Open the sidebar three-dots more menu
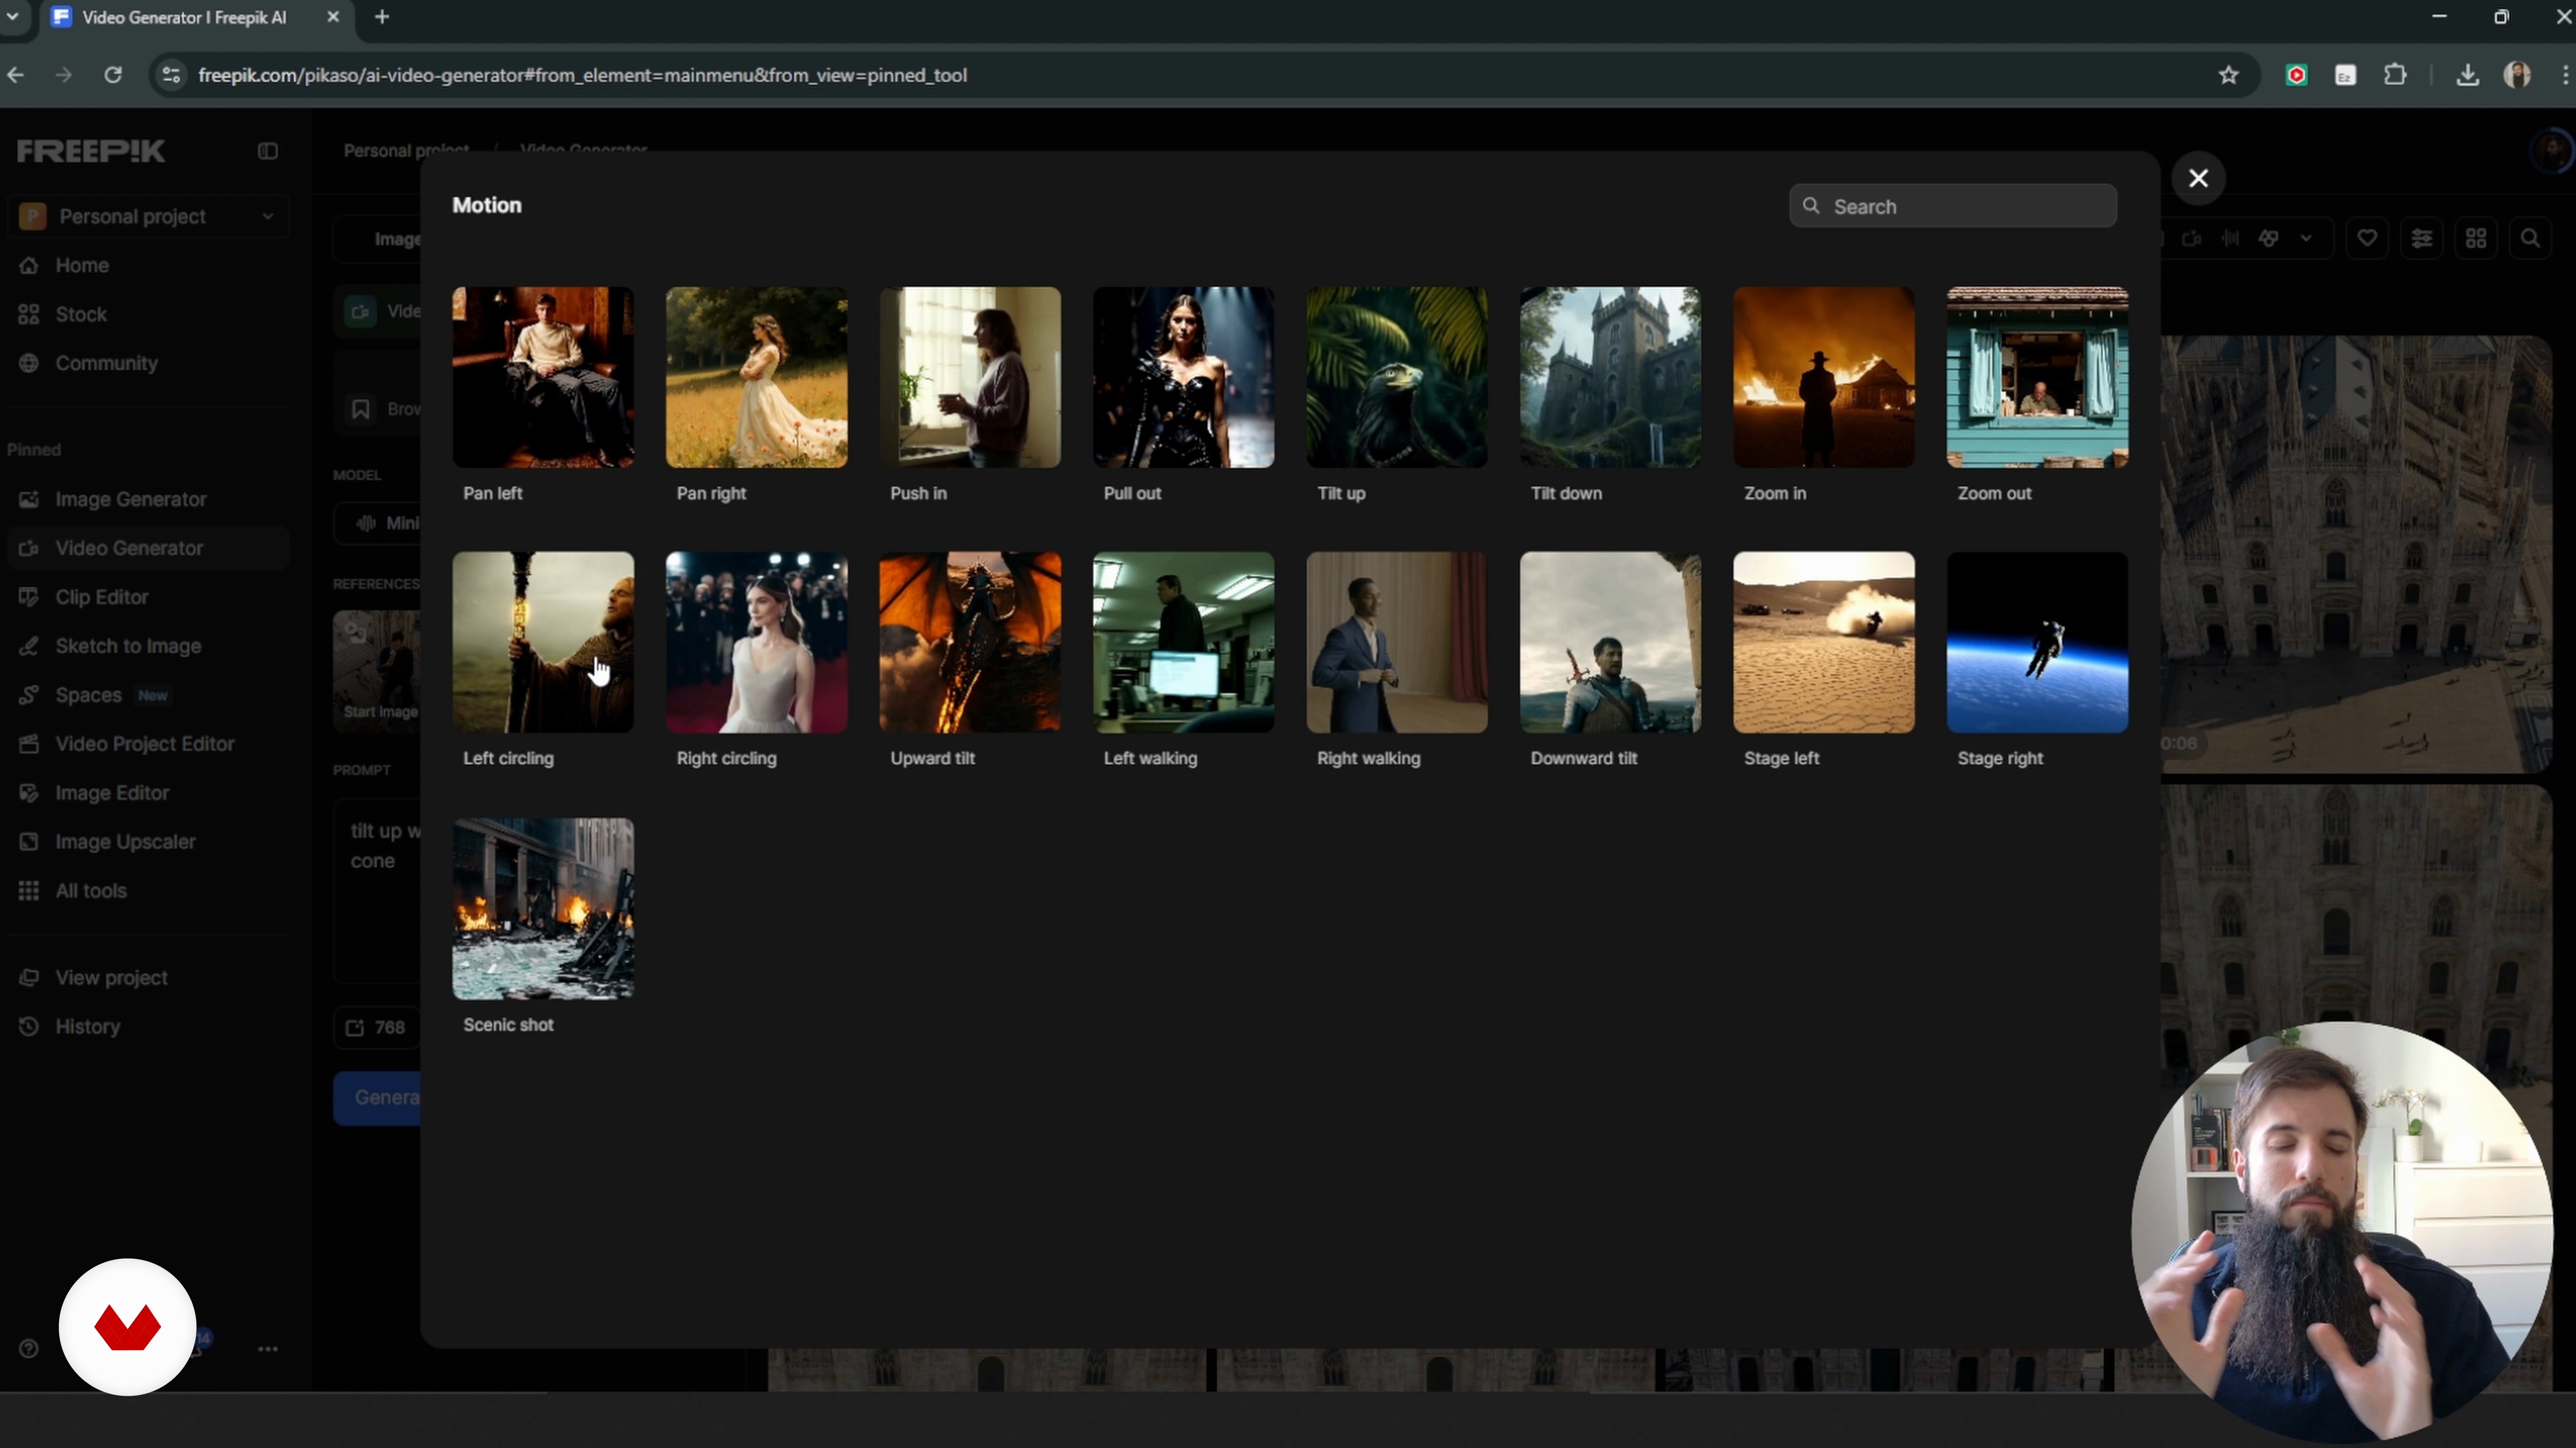This screenshot has width=2576, height=1448. pos(268,1350)
